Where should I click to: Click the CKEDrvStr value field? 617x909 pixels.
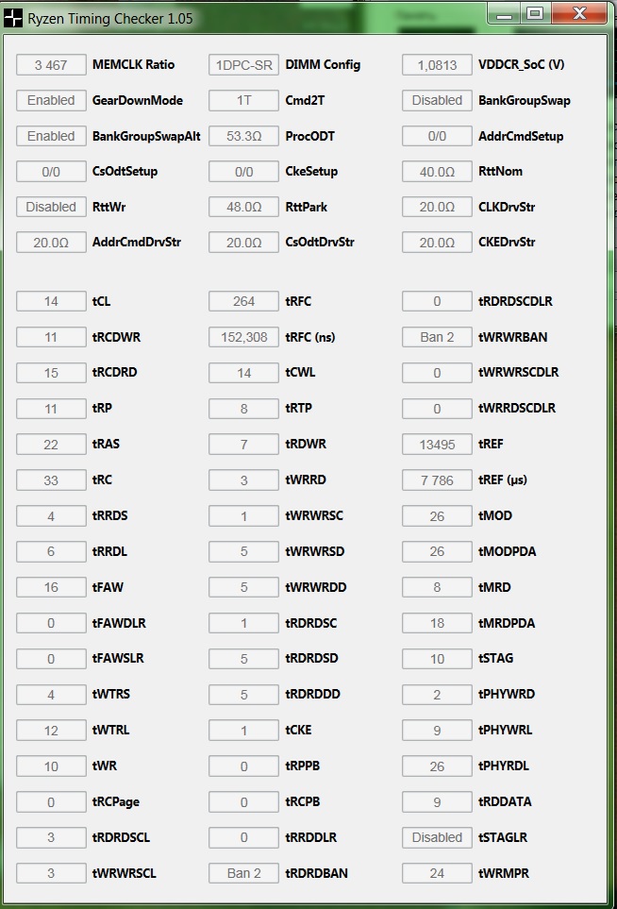[437, 243]
